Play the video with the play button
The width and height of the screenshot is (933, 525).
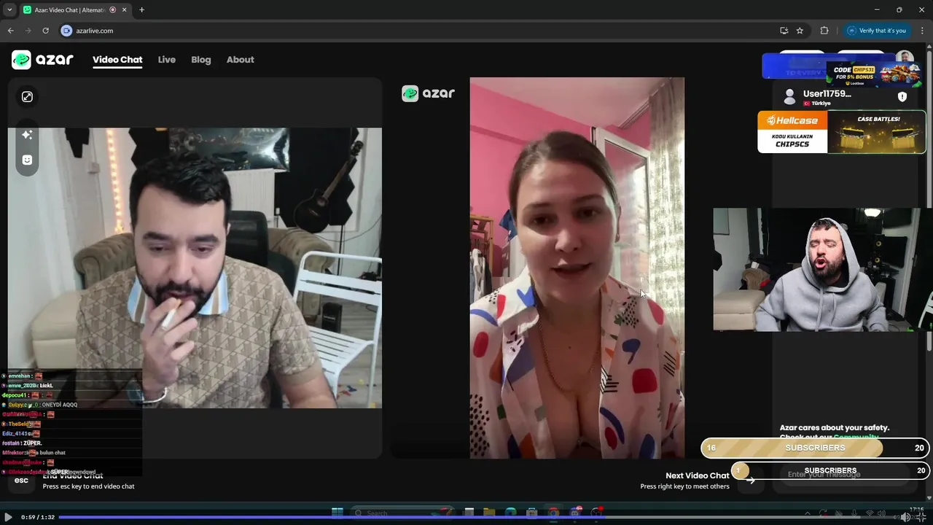(x=8, y=517)
